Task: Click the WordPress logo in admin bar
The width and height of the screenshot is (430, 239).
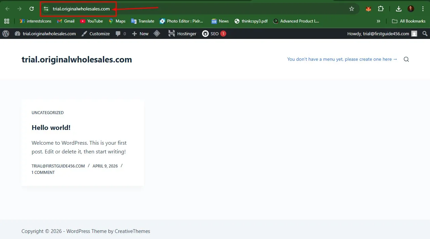Action: [6, 34]
